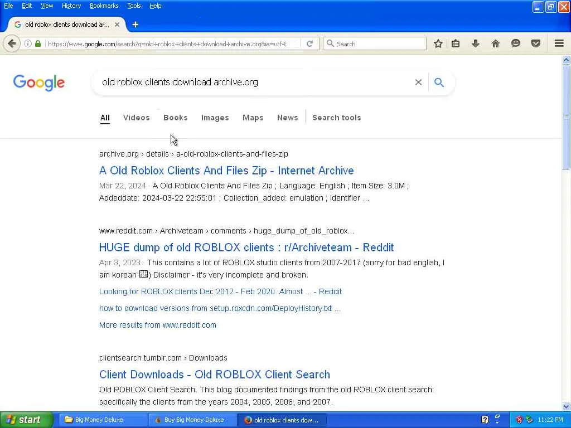Image resolution: width=571 pixels, height=428 pixels.
Task: Expand Search tools options
Action: coord(336,118)
